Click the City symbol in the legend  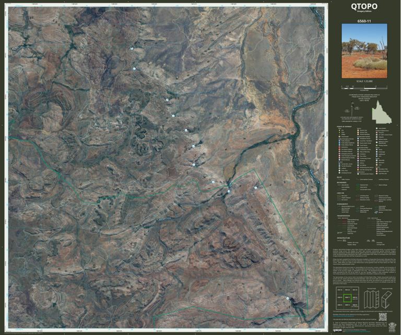339,130
